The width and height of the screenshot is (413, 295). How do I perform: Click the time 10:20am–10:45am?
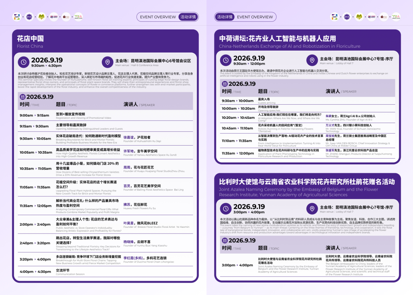click(238, 118)
